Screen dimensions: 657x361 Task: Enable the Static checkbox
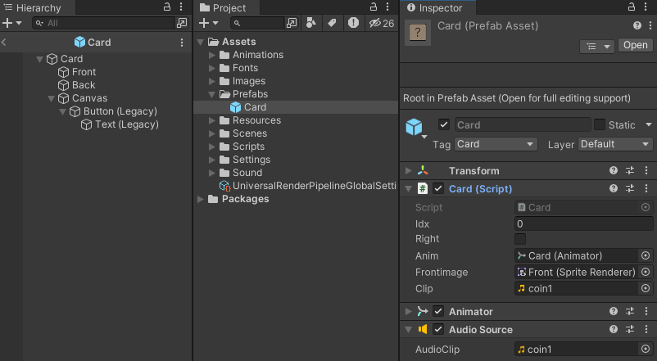(600, 124)
